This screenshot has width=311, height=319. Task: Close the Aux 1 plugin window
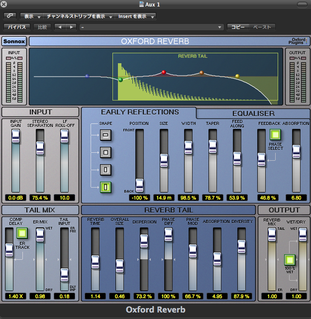point(3,4)
